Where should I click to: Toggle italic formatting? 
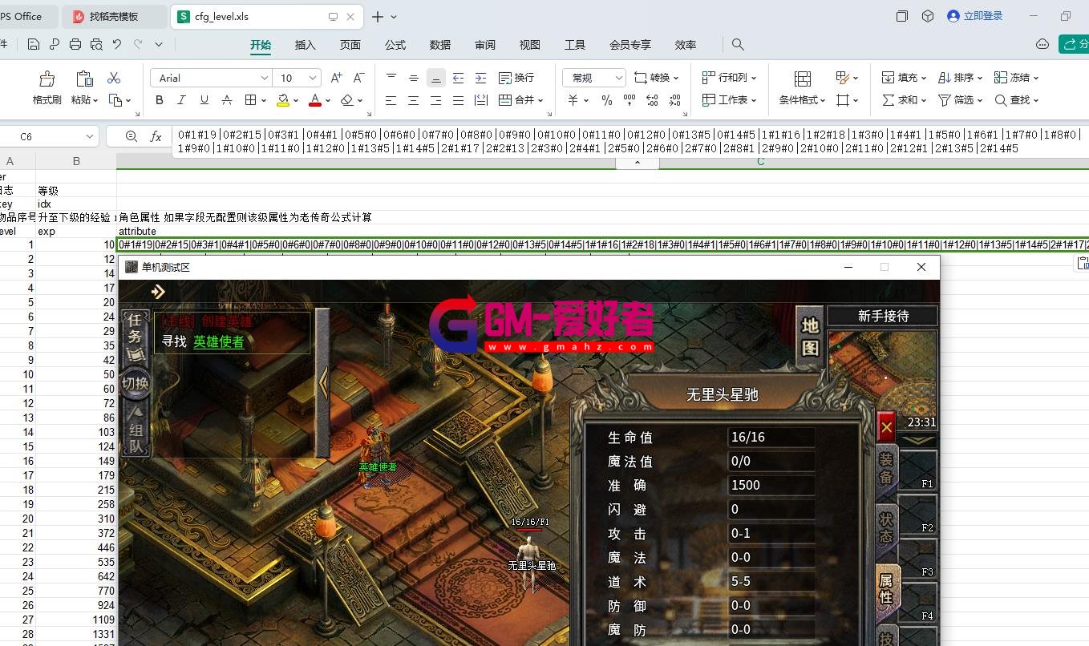tap(182, 100)
